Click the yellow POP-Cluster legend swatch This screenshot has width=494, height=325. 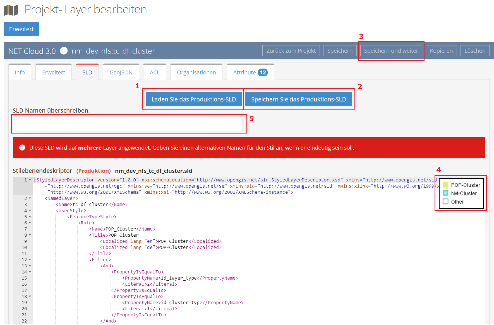(x=445, y=185)
